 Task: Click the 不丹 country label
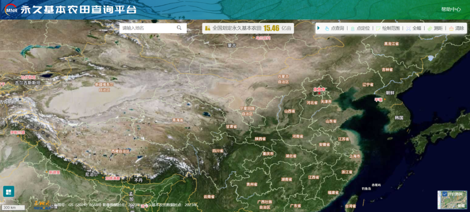click(x=139, y=180)
